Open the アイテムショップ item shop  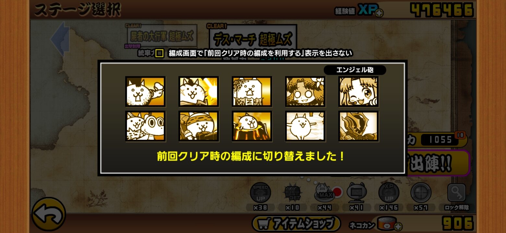(x=296, y=223)
